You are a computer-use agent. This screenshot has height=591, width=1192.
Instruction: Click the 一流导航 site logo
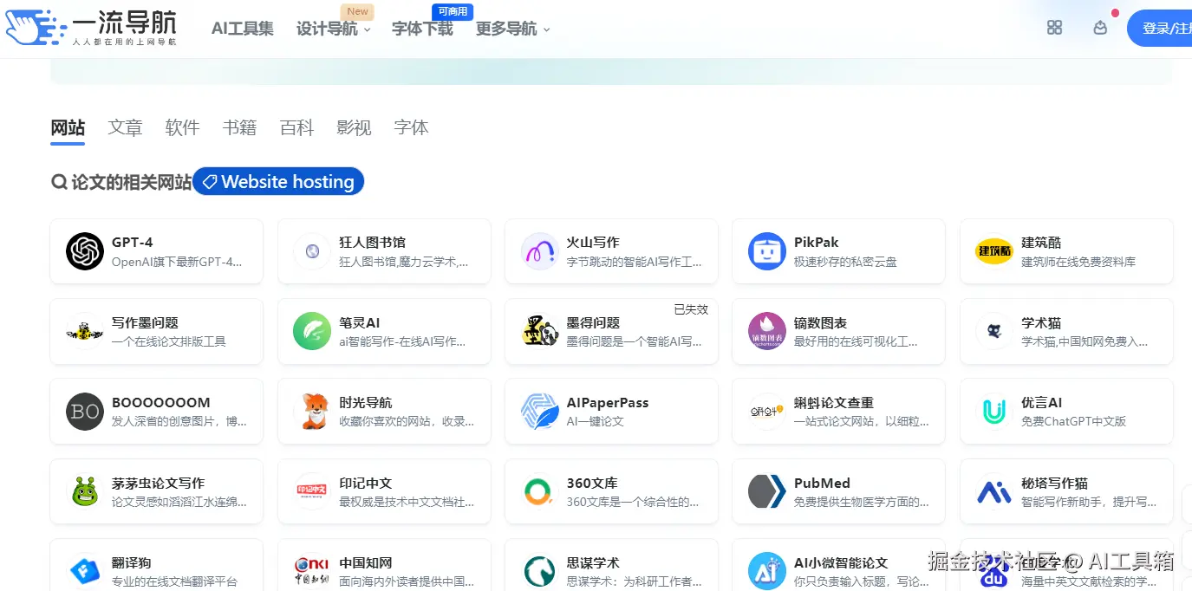(90, 28)
